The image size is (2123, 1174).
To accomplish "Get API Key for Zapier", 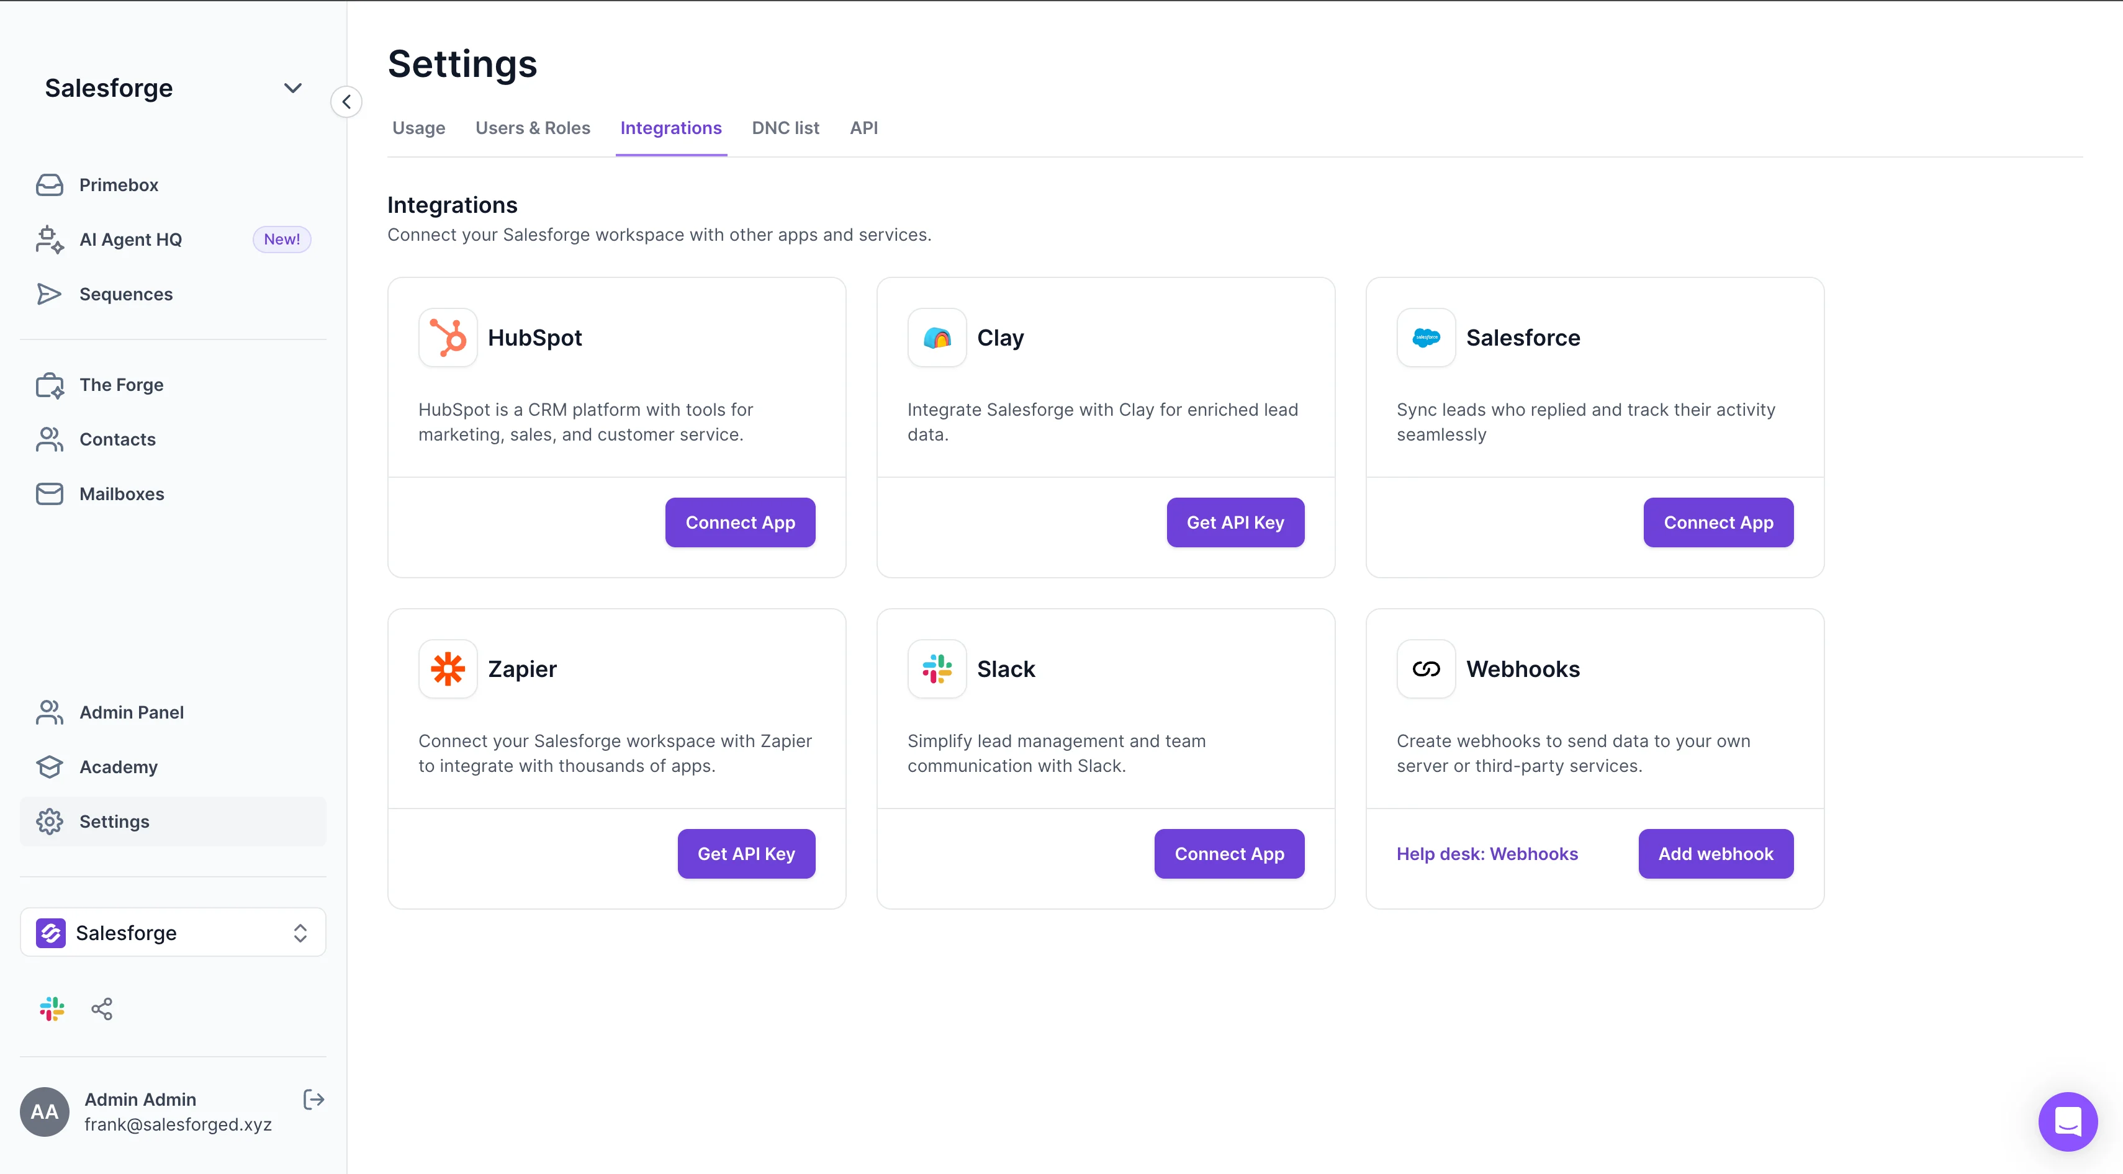I will point(747,854).
